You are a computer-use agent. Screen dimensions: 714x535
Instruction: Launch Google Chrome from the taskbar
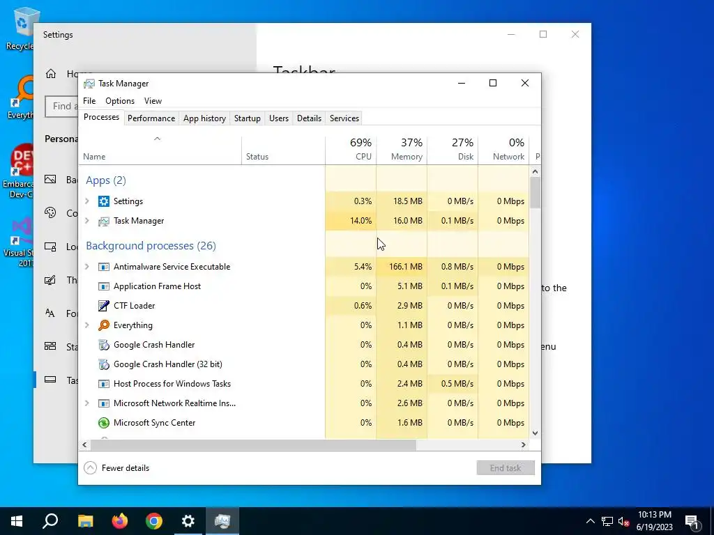[154, 521]
